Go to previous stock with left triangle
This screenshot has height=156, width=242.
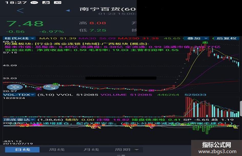click(x=68, y=11)
